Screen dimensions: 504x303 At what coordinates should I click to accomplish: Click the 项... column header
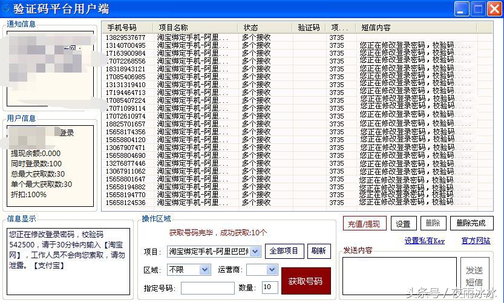pyautogui.click(x=341, y=28)
